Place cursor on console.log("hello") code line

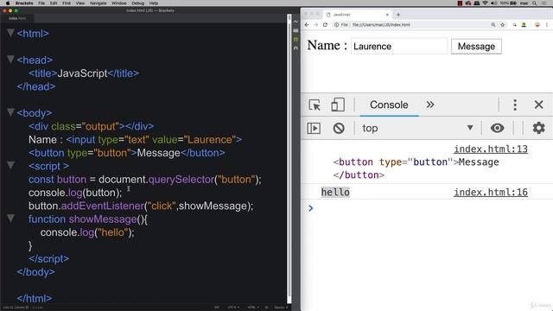click(x=87, y=232)
